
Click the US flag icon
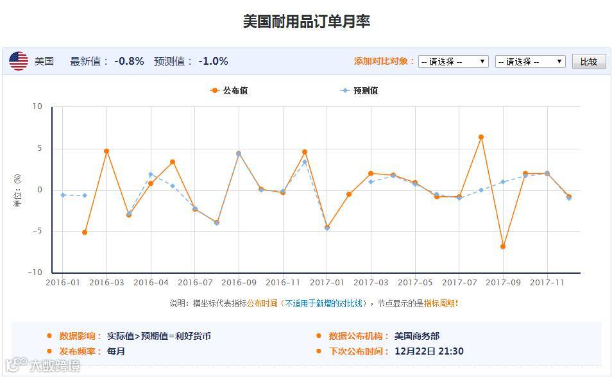pos(19,61)
